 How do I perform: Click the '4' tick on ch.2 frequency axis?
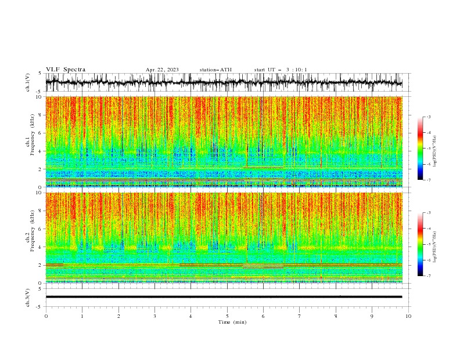click(41, 247)
